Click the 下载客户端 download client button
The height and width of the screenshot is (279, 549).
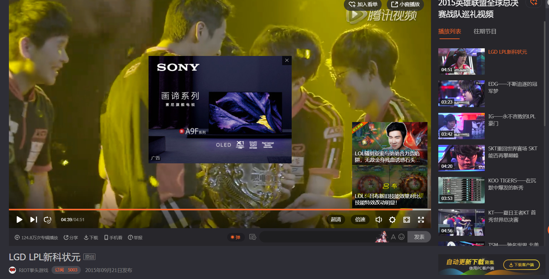pyautogui.click(x=522, y=265)
